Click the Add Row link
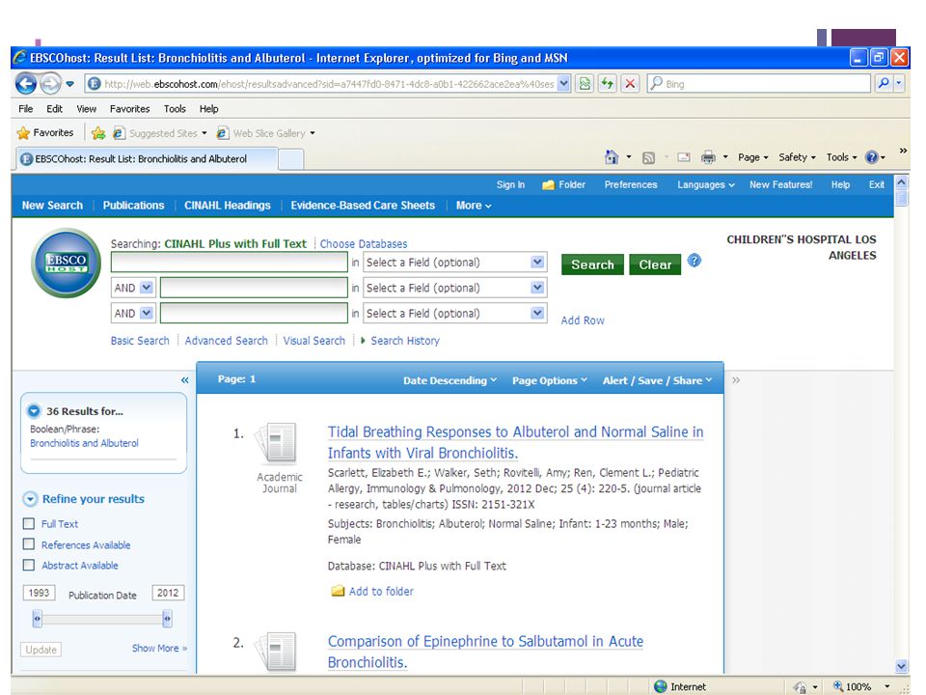 (583, 320)
